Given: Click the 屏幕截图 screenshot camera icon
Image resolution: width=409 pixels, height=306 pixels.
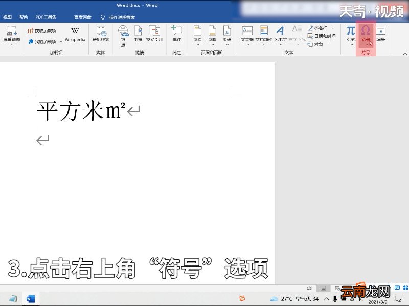Looking at the screenshot, I should [x=11, y=31].
